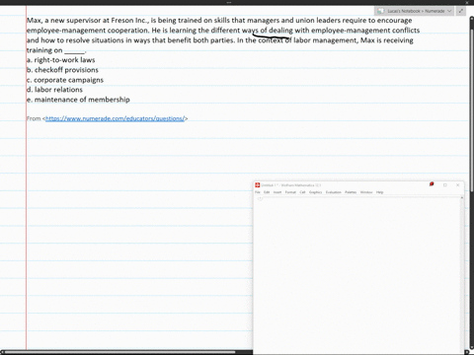Screen dimensions: 474x355
Task: Click answer option 'c. corporate campaigns'
Action: coord(65,80)
